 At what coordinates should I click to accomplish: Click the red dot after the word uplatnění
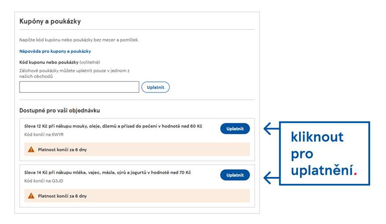[x=355, y=174]
